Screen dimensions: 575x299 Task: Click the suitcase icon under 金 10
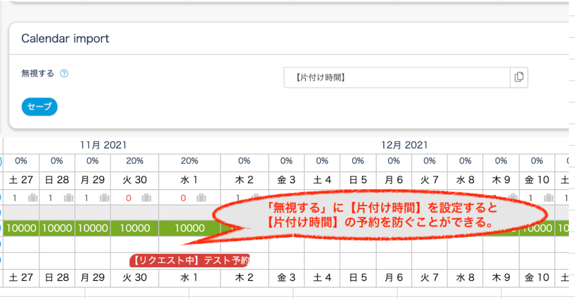click(549, 198)
